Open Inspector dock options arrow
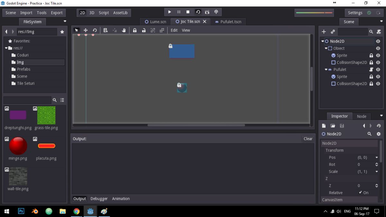Screen dimensions: 386x217 (x=381, y=116)
